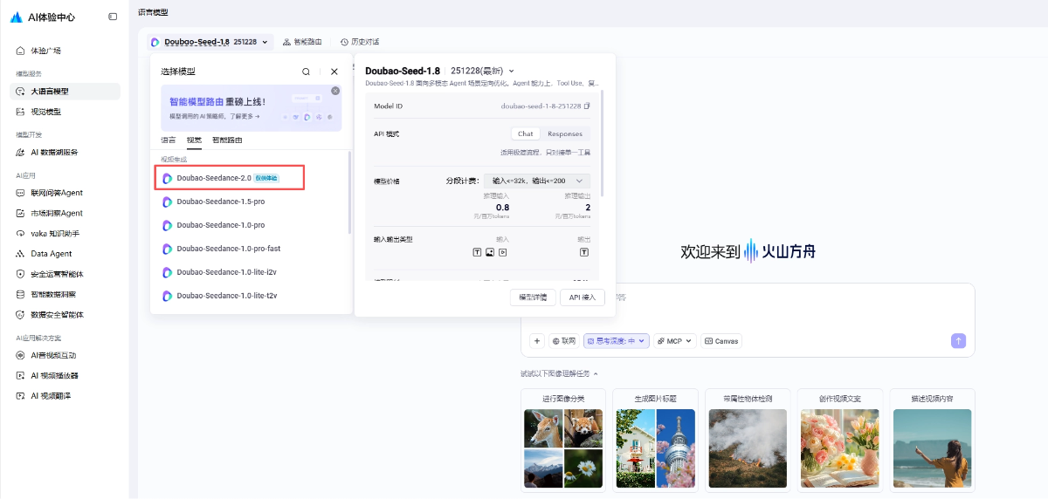Toggle 联网 web search on
This screenshot has height=499, width=1048.
tap(564, 341)
